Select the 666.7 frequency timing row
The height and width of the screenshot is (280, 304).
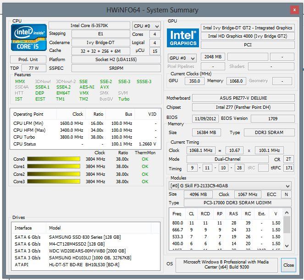click(226, 230)
